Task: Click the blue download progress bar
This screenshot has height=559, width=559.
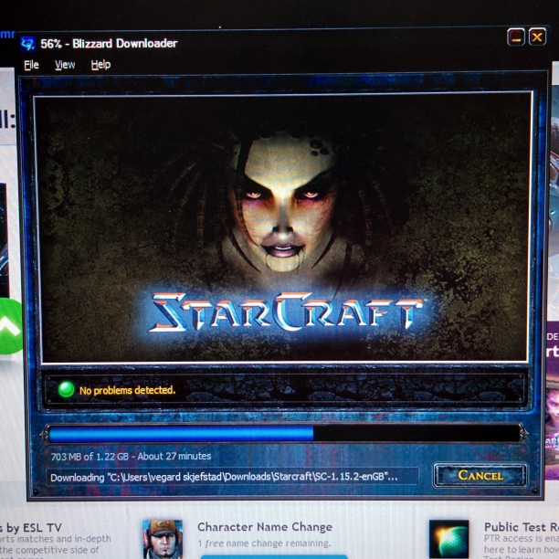Action: click(x=284, y=433)
